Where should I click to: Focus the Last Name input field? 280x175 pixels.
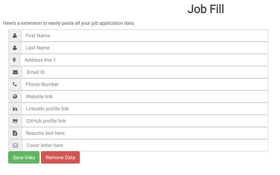[144, 48]
